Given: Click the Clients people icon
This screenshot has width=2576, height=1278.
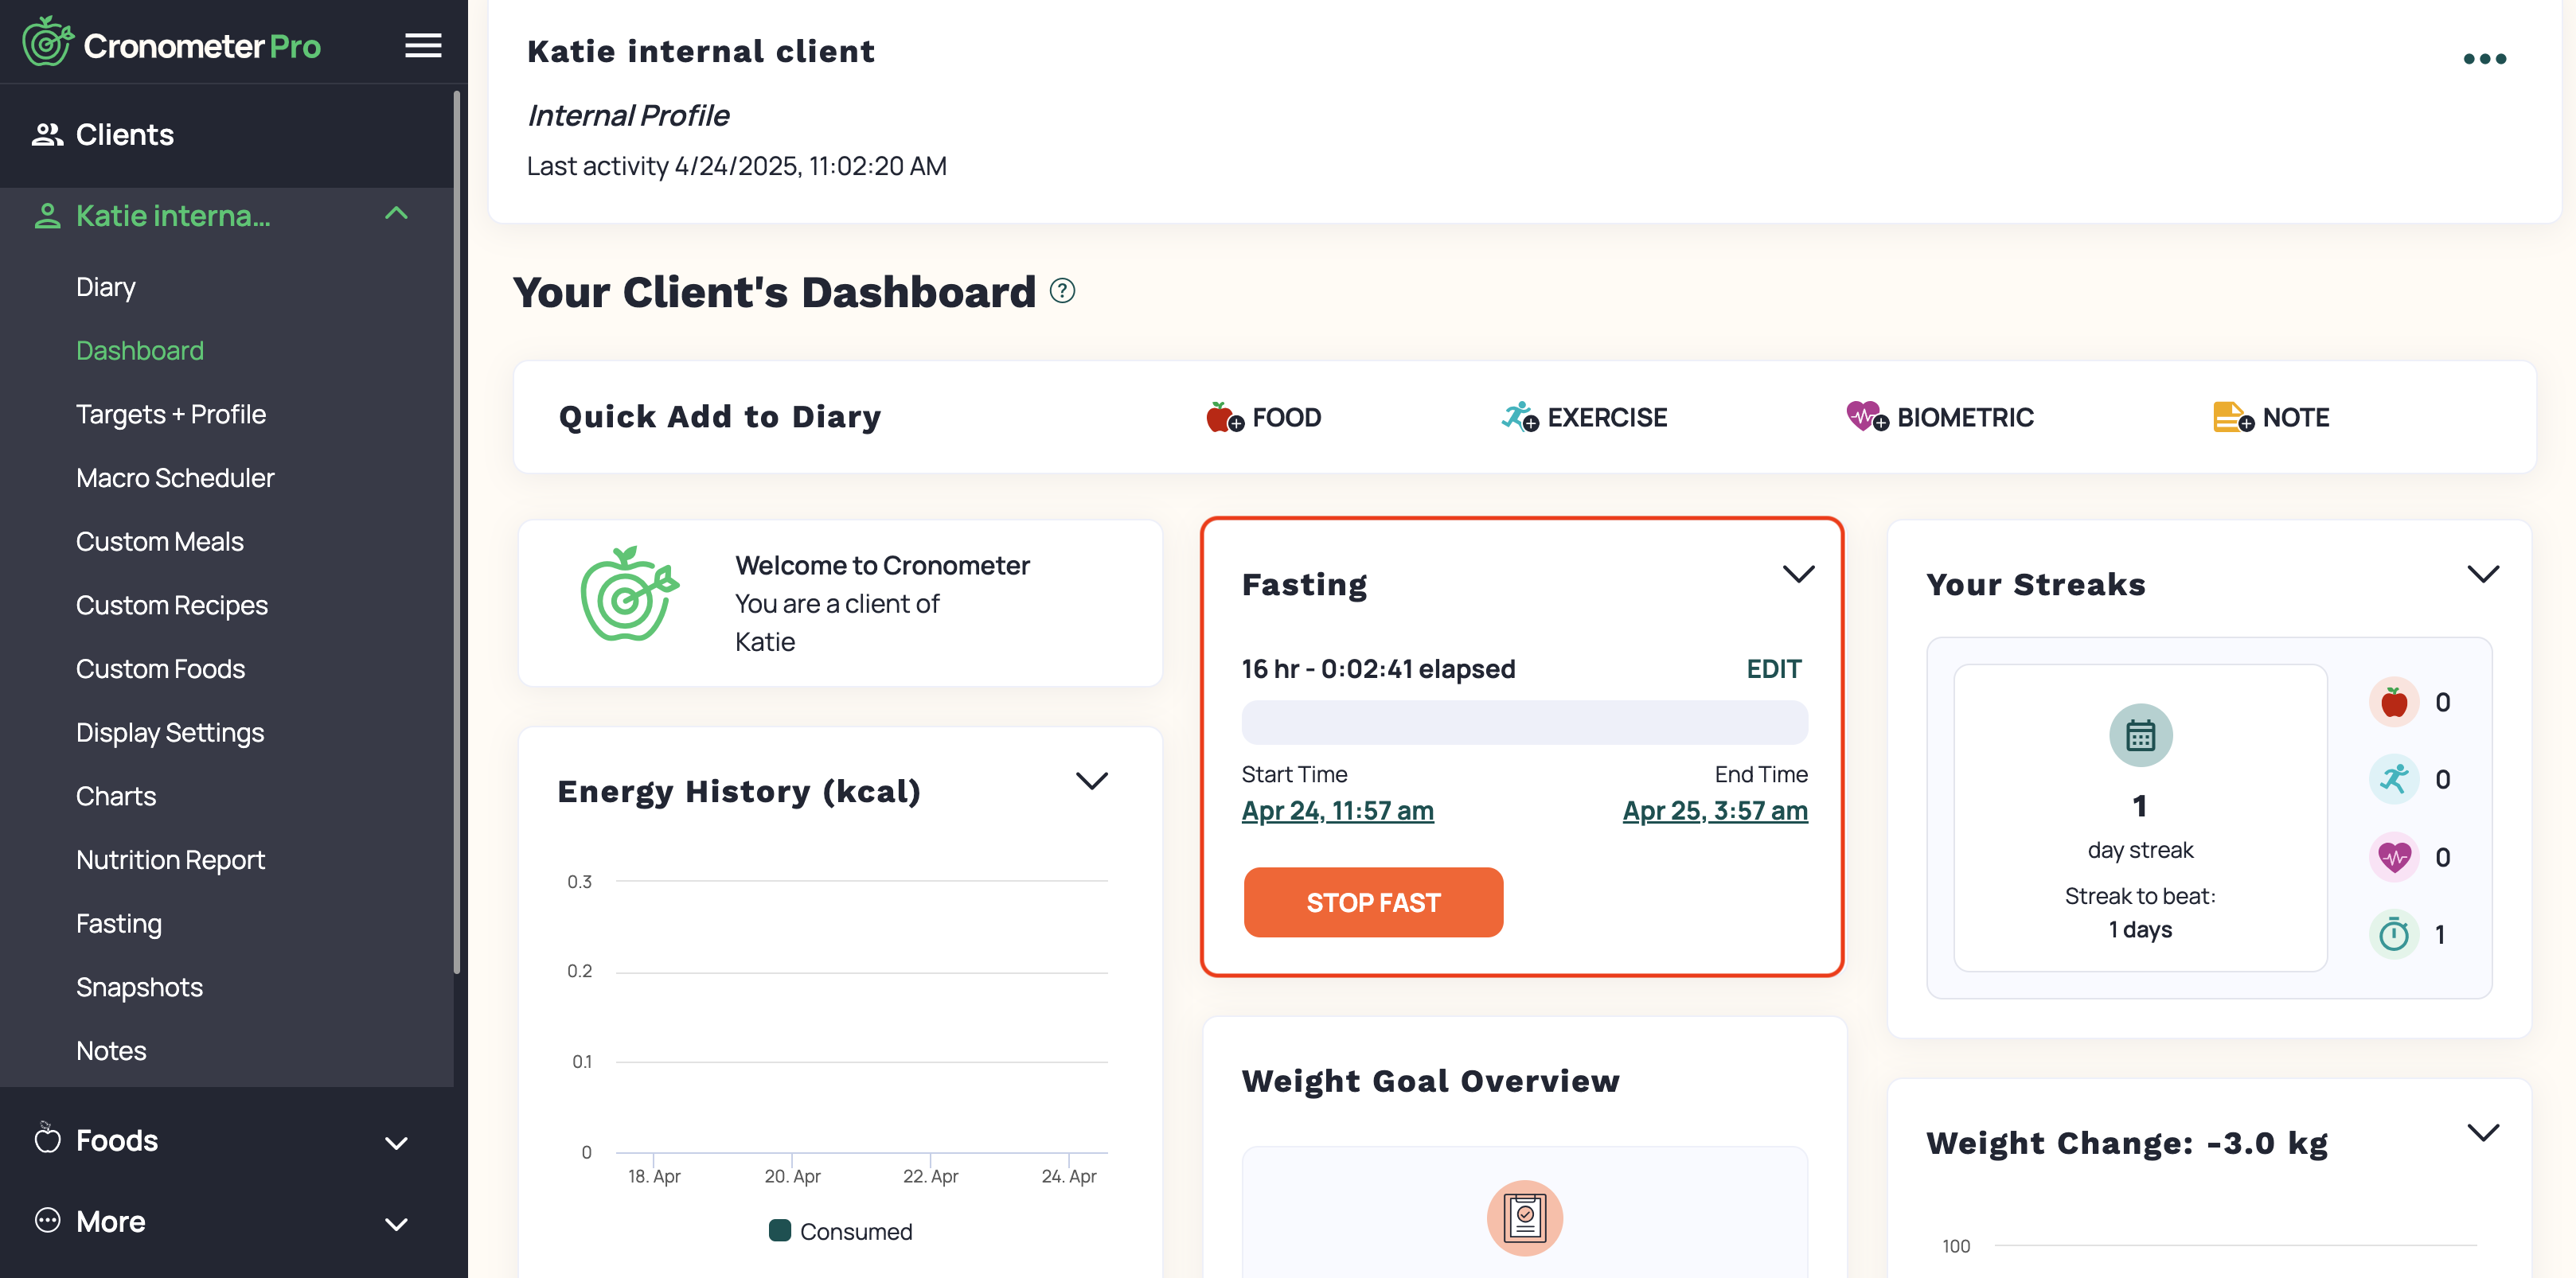Looking at the screenshot, I should point(47,134).
